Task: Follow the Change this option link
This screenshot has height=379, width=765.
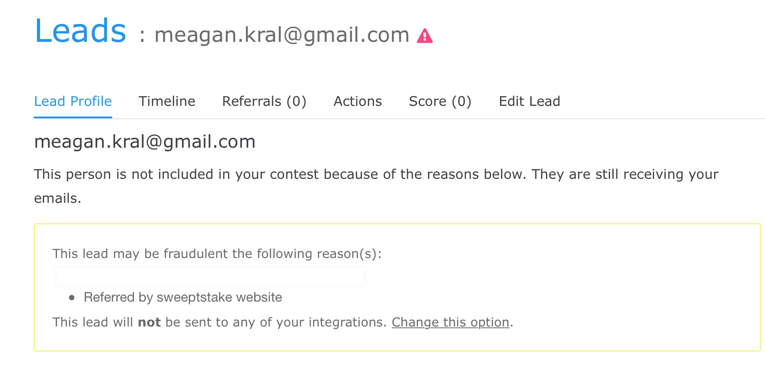Action: click(450, 322)
